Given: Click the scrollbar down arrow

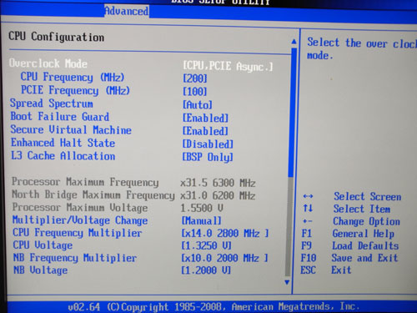Looking at the screenshot, I should pyautogui.click(x=287, y=282).
